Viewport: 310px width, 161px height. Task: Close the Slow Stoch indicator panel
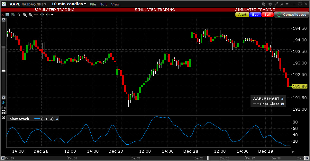(x=4, y=118)
